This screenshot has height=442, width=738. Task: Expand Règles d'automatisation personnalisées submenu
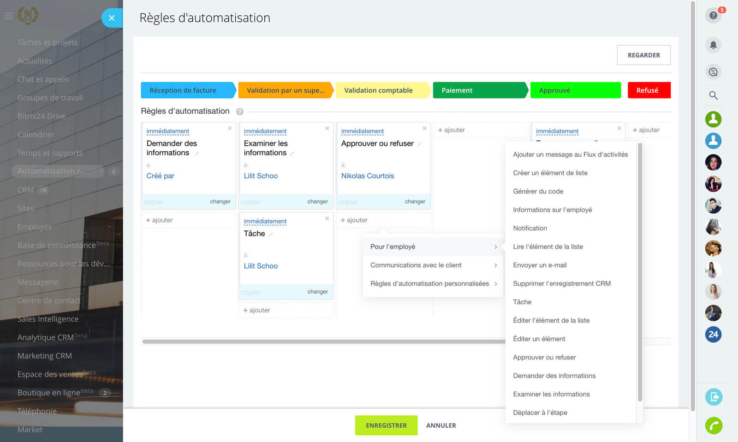(433, 284)
